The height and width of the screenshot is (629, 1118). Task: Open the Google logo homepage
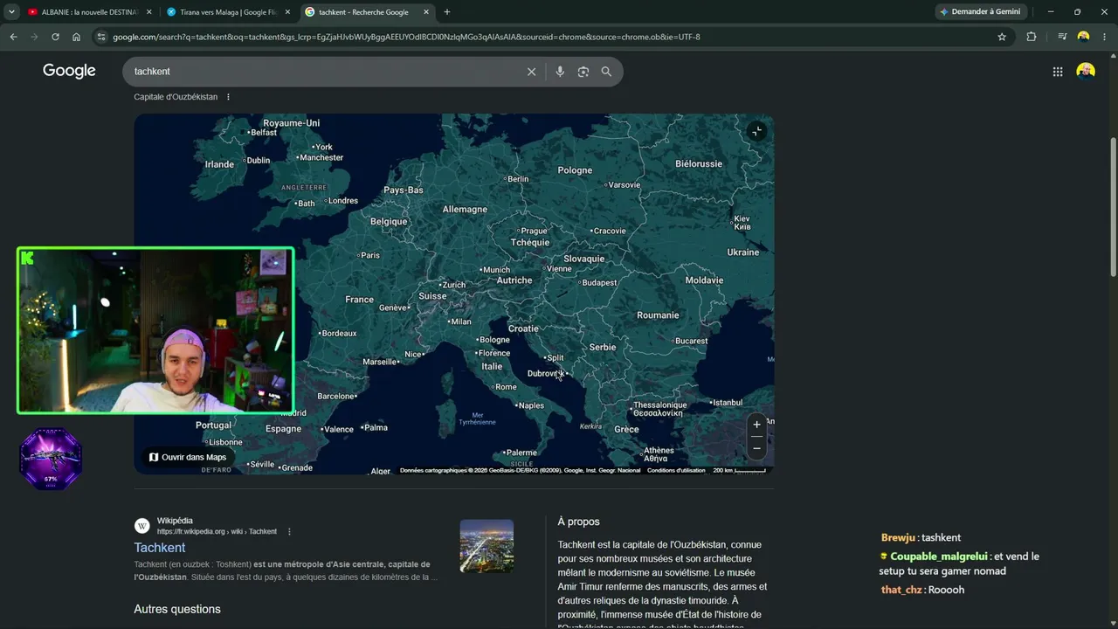tap(69, 71)
